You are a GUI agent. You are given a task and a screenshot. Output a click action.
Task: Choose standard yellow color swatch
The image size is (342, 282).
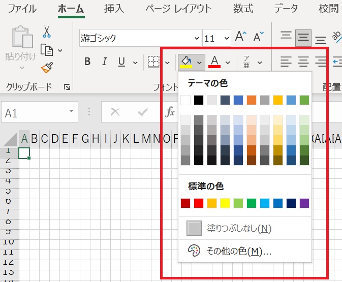(x=225, y=203)
